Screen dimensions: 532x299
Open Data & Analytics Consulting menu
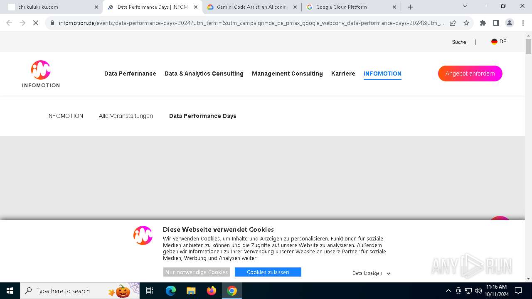[x=204, y=74]
